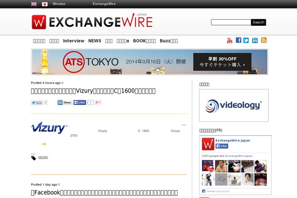Open the RSS feed icon
Viewport: 297px width, 198px height.
tap(264, 40)
